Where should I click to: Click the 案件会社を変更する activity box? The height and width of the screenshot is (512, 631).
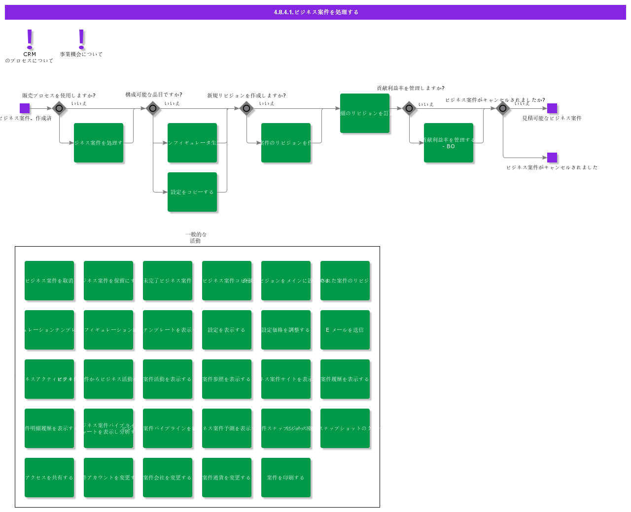[x=168, y=478]
